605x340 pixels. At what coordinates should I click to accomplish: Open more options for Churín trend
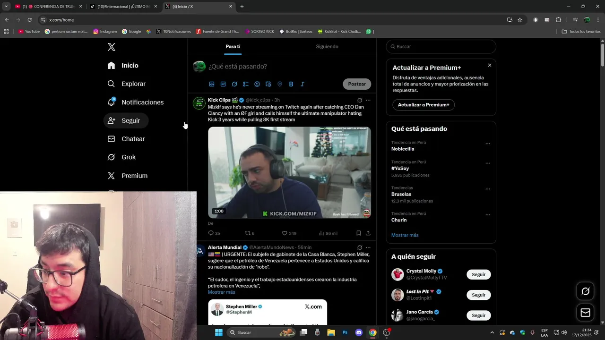tap(488, 215)
